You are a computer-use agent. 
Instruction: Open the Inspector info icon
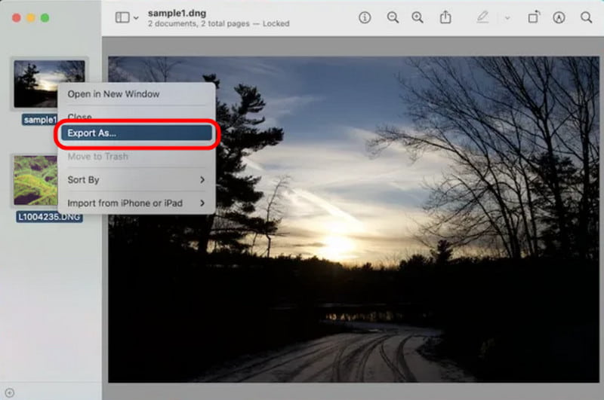[365, 17]
